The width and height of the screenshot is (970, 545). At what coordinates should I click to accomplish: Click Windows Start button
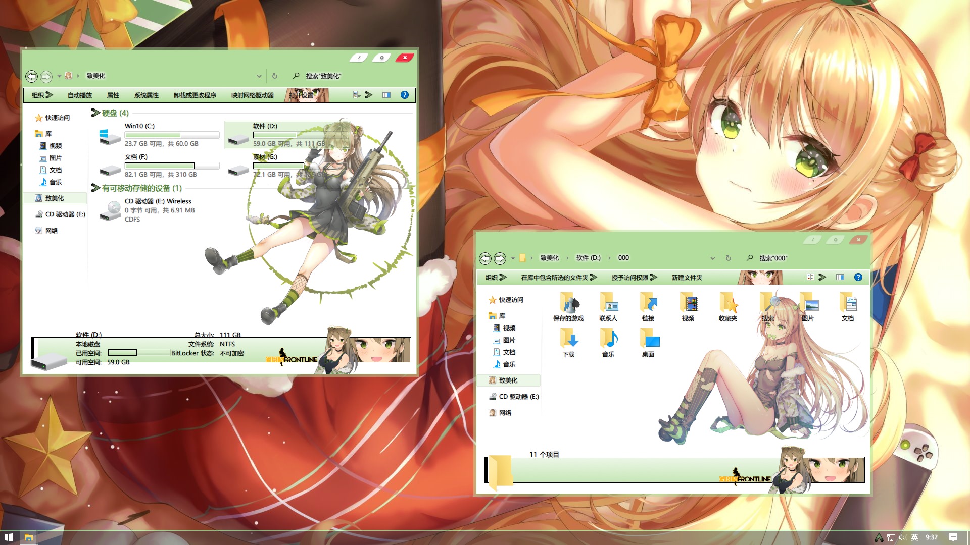(x=9, y=537)
